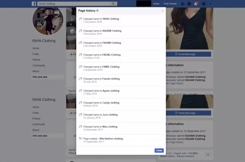Image resolution: width=245 pixels, height=162 pixels.
Task: Go to Home in top navigation
Action: click(x=156, y=4)
